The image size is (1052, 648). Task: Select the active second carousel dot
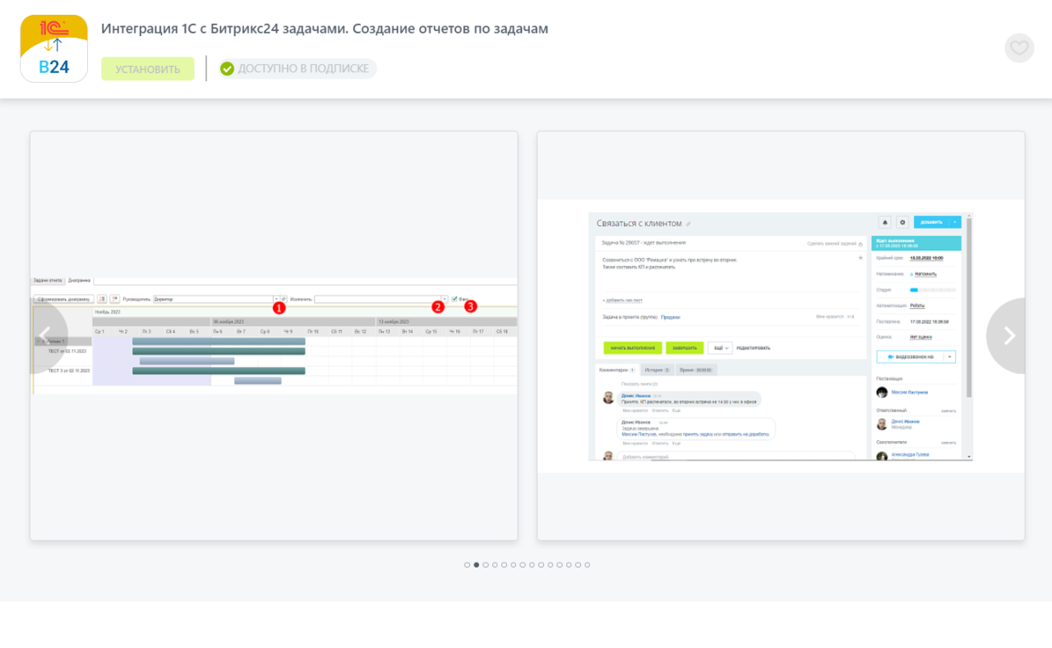tap(477, 565)
